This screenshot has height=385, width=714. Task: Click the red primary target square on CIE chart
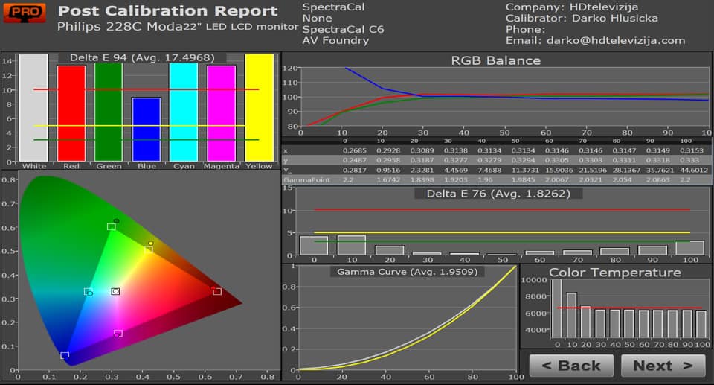coord(217,291)
